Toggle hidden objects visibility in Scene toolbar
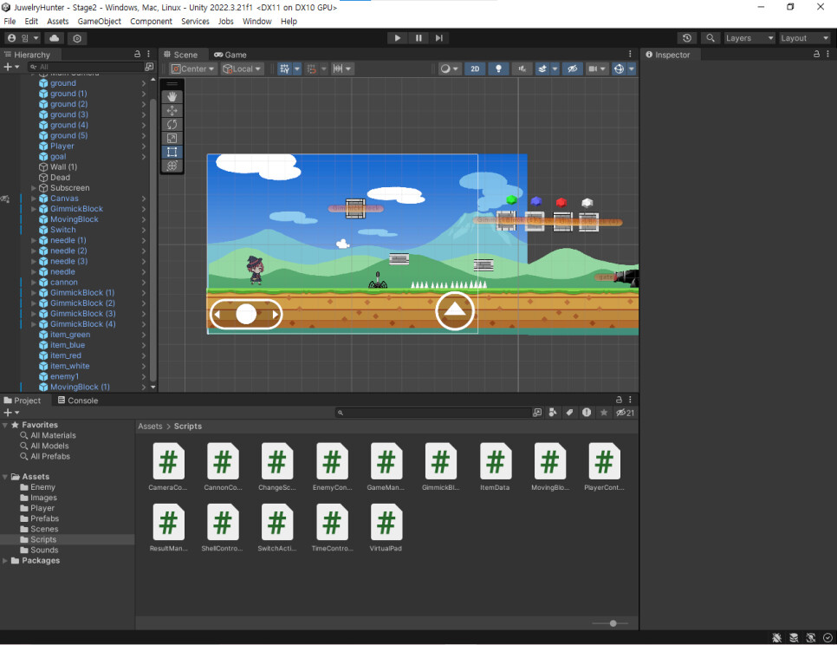837x645 pixels. coord(571,68)
